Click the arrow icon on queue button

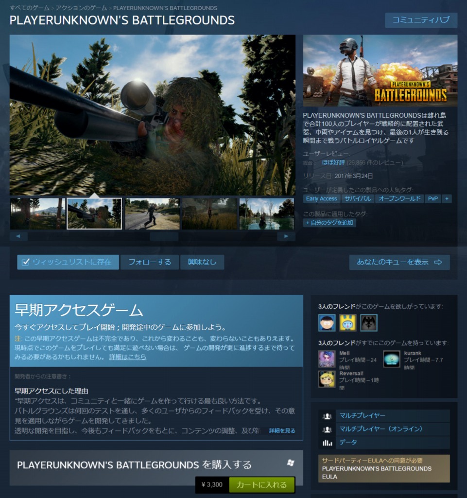pyautogui.click(x=438, y=262)
